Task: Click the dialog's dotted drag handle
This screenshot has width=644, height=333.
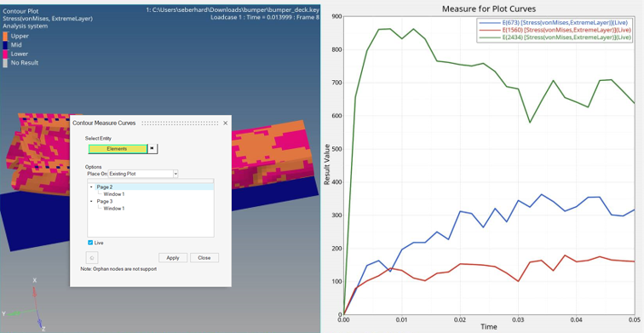Action: click(184, 123)
